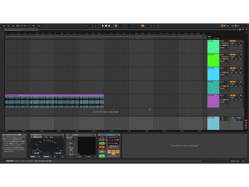This screenshot has width=249, height=187.
Task: Click the gain button in the clip gain device
Action: point(102,139)
